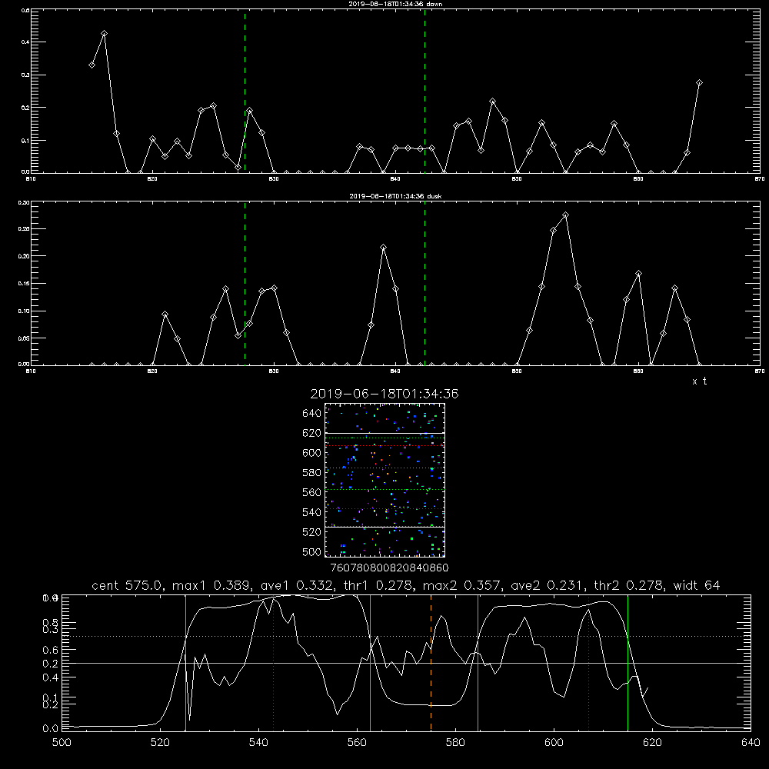Image resolution: width=769 pixels, height=769 pixels.
Task: Click the 'x t' label under the dusk plot
Action: coord(699,381)
